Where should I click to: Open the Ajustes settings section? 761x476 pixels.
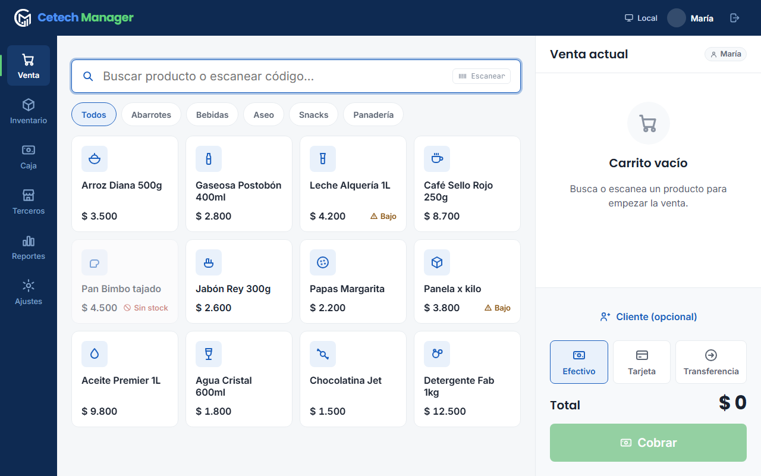(29, 292)
